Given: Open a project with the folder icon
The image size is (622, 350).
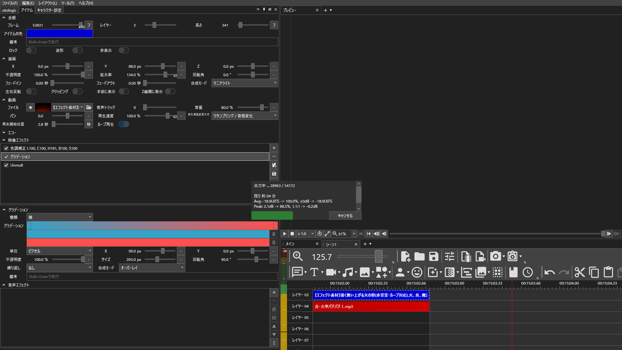Looking at the screenshot, I should 419,256.
